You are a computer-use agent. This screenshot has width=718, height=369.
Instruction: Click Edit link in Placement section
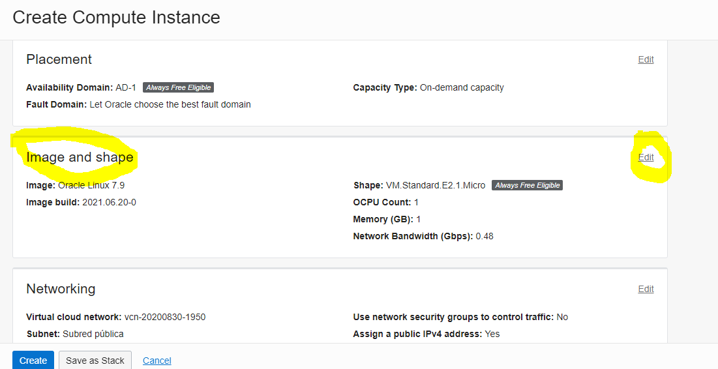click(x=646, y=59)
